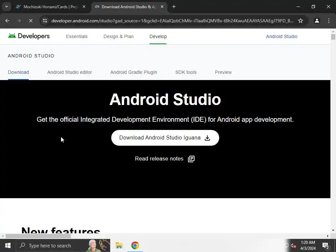Open the Develop menu

coord(158,36)
